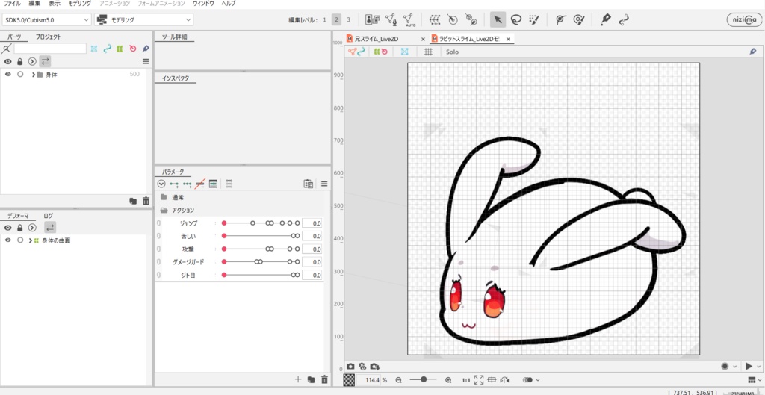Click add two keys parameter icon
Screen dimensions: 765x395
pyautogui.click(x=174, y=184)
